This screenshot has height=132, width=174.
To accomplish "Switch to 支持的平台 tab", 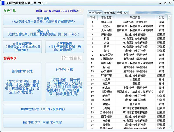I will [95, 13].
